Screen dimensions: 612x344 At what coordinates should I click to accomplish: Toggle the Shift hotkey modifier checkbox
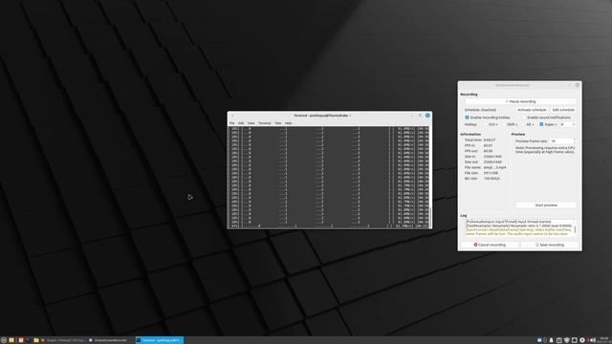(x=505, y=124)
